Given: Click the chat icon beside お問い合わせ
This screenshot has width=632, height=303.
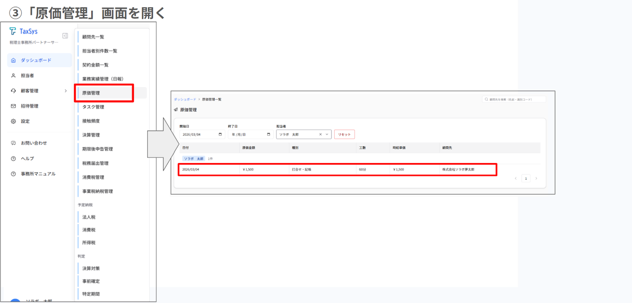Looking at the screenshot, I should click(x=13, y=143).
